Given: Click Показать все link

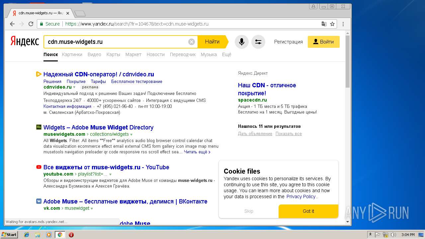Looking at the screenshot, I should tap(289, 134).
